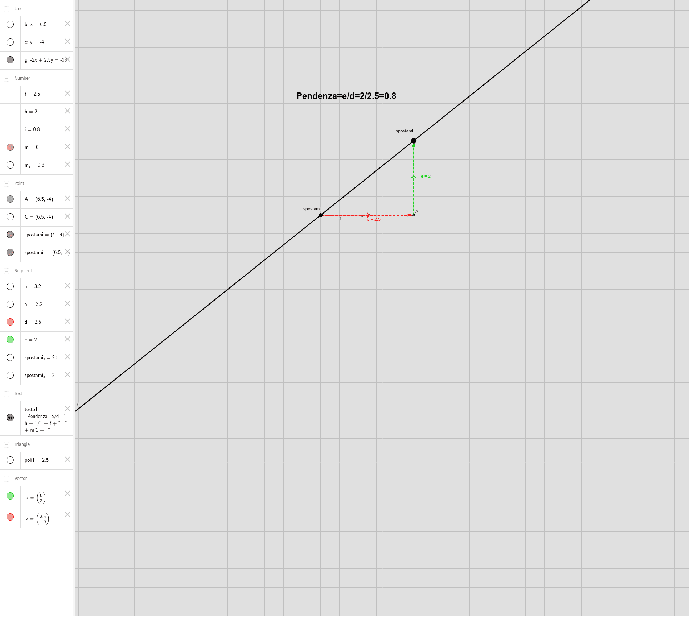Hide point spostami = (4, -4)
This screenshot has height=617, width=690.
(x=10, y=235)
